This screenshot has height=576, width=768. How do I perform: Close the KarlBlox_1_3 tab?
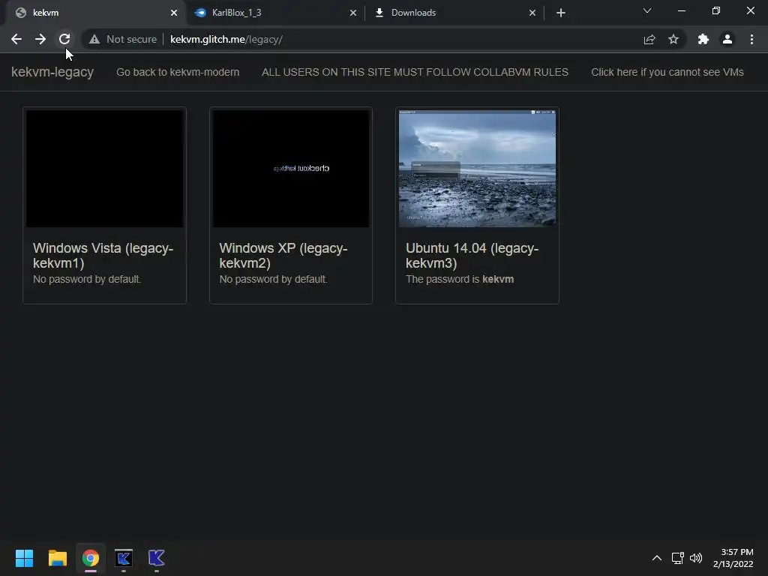coord(353,13)
